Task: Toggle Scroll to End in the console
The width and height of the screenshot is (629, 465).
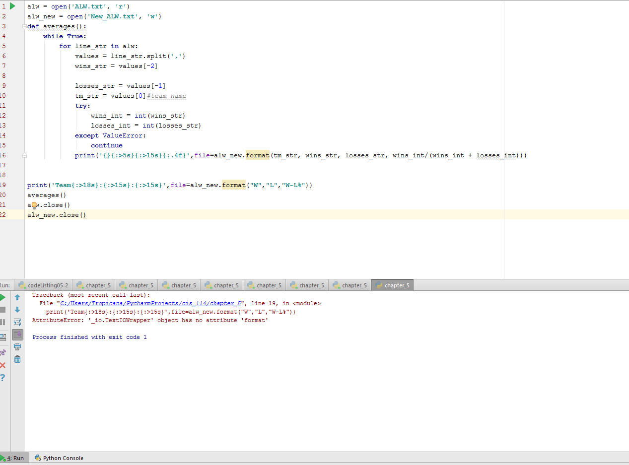Action: pyautogui.click(x=17, y=335)
